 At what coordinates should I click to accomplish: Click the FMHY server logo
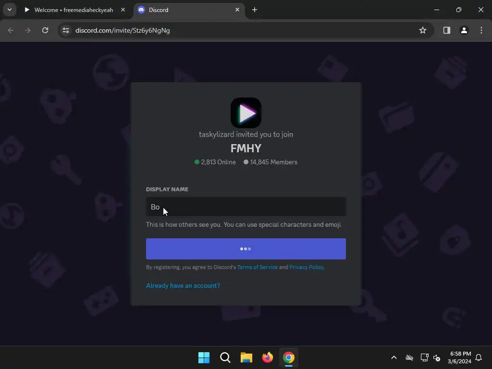coord(246,112)
